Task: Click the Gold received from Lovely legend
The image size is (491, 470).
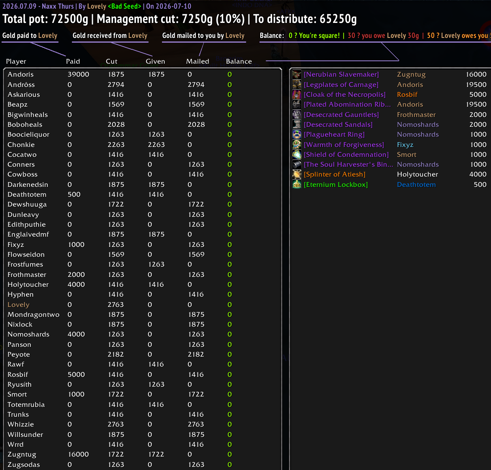Action: 110,36
